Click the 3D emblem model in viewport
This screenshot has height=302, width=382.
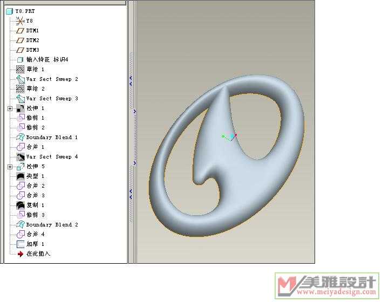pos(227,156)
